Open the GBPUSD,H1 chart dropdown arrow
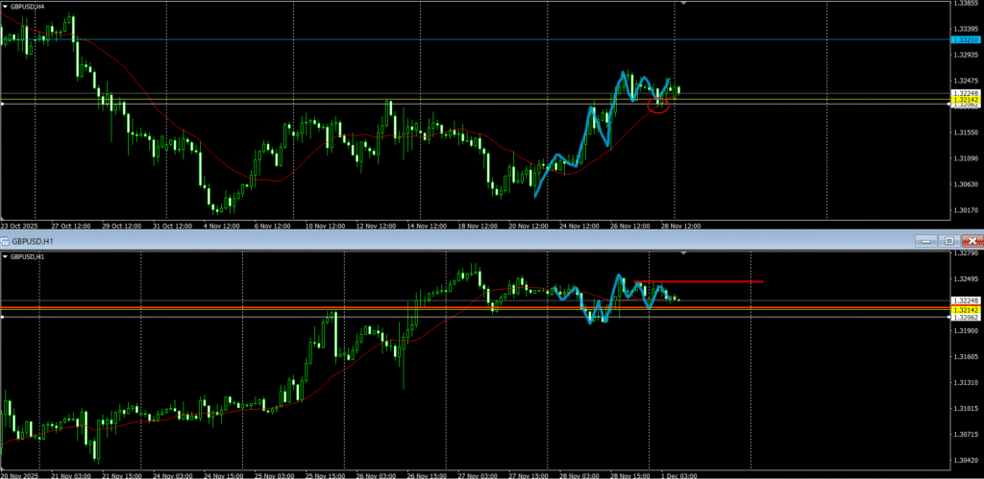The width and height of the screenshot is (984, 479). coord(6,257)
